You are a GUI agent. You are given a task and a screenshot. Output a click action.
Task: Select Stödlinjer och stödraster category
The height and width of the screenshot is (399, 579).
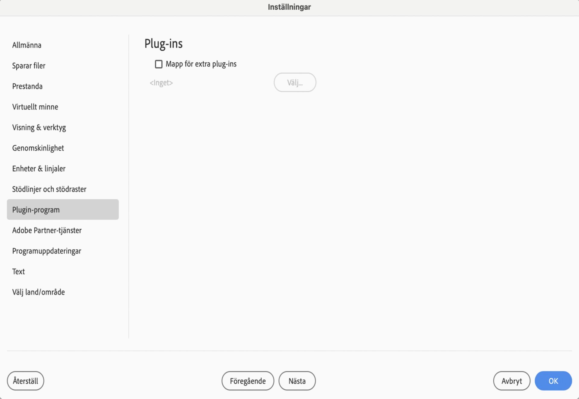pyautogui.click(x=50, y=189)
